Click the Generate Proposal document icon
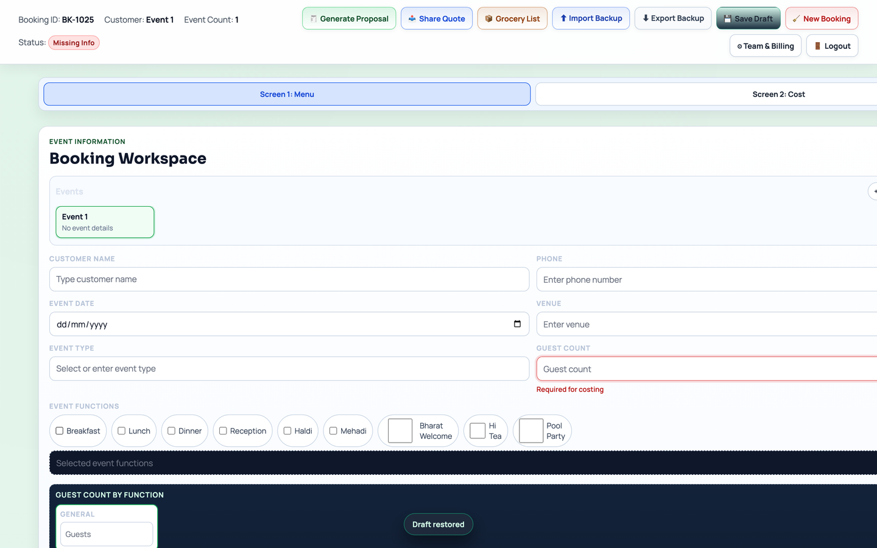877x548 pixels. click(x=314, y=18)
